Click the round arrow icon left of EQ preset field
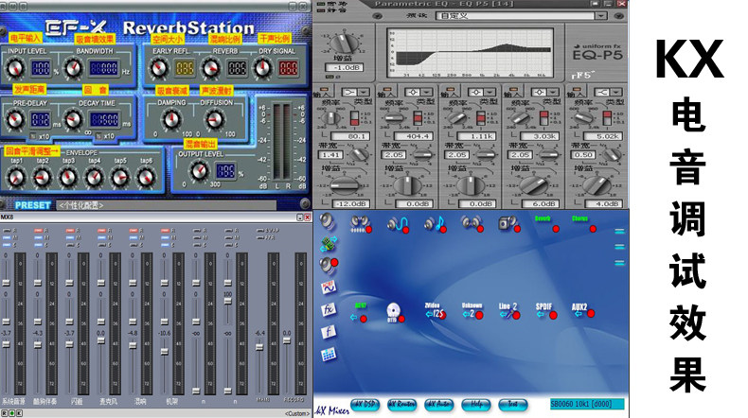This screenshot has height=418, width=748. 378,16
